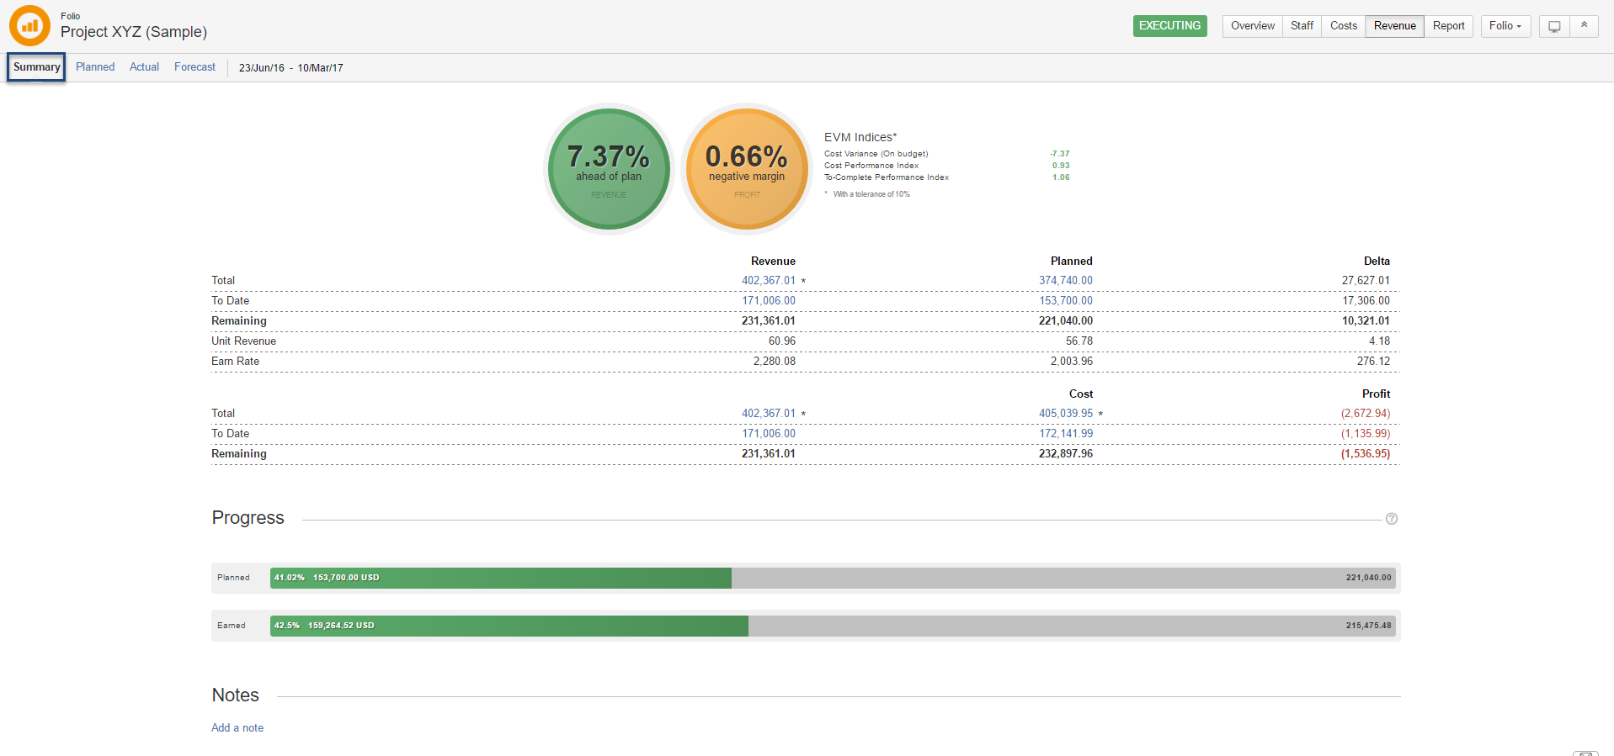Switch to the Planned sub-tab

(x=95, y=67)
